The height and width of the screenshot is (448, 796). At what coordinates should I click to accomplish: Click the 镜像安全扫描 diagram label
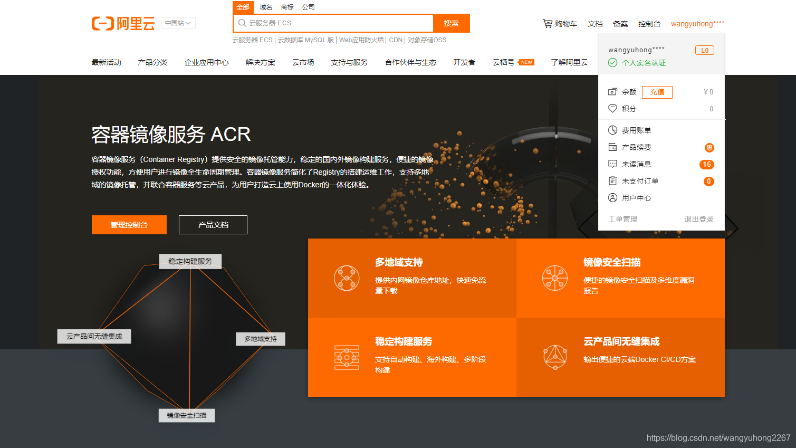(187, 415)
